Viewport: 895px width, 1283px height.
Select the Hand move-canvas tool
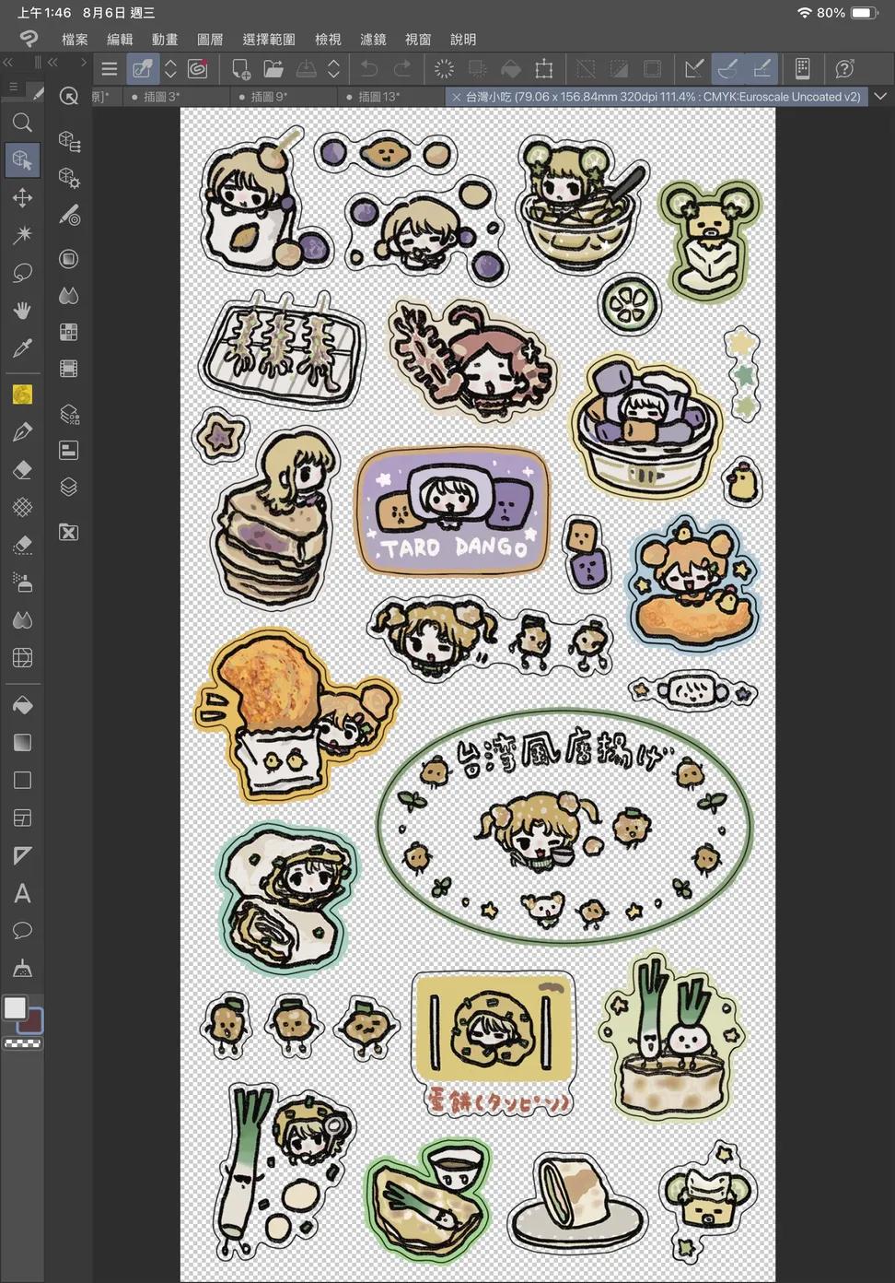[x=22, y=311]
